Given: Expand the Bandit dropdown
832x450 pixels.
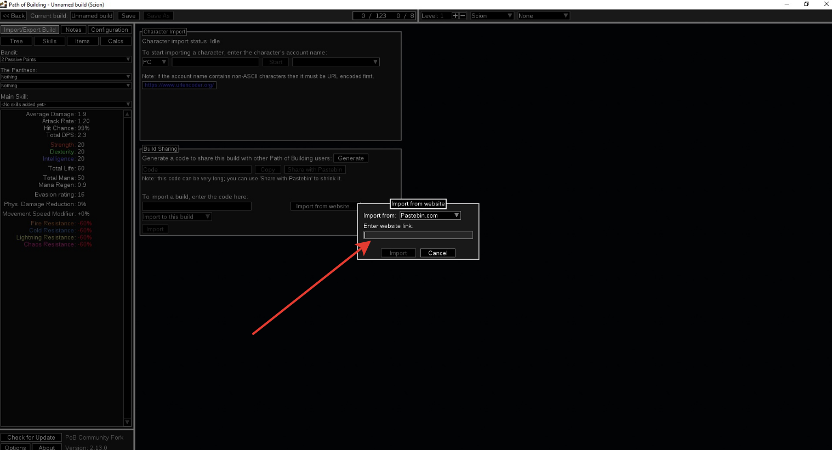Looking at the screenshot, I should click(66, 59).
